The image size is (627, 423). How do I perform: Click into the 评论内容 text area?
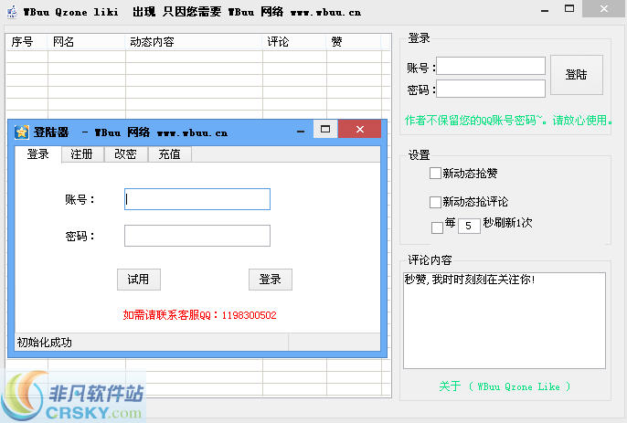[x=505, y=321]
